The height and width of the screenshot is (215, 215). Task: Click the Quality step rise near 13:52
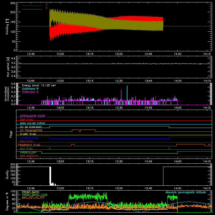pos(163,176)
